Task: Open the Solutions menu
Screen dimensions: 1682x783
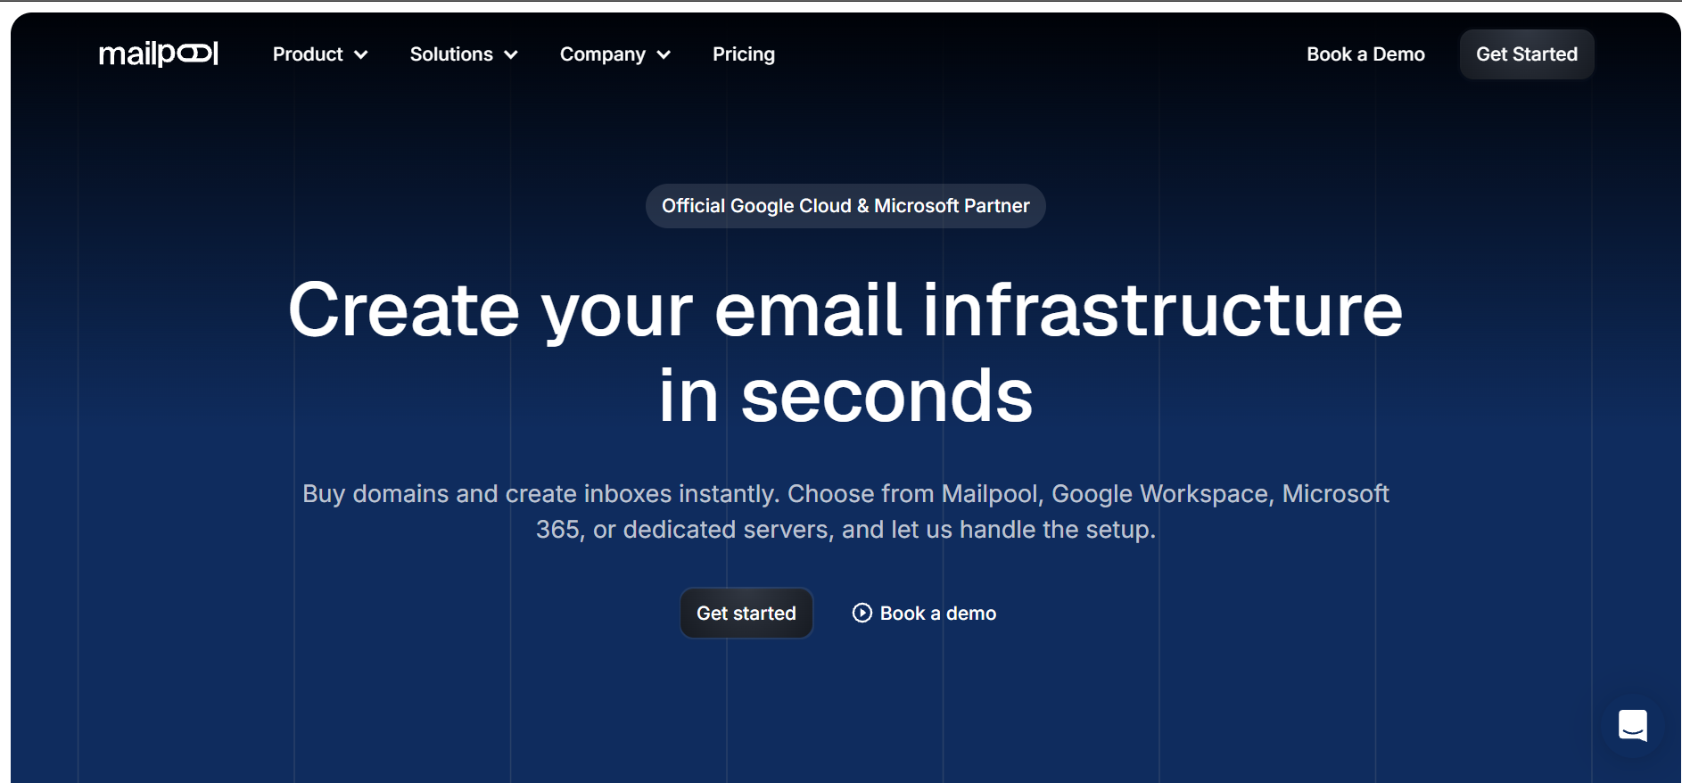Action: pyautogui.click(x=464, y=54)
